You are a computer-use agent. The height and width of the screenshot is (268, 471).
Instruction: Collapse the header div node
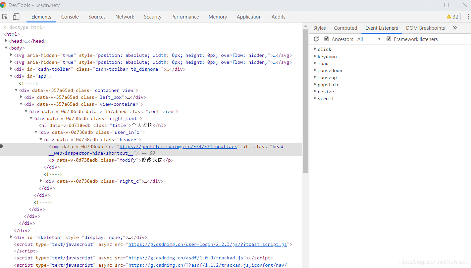click(x=41, y=139)
